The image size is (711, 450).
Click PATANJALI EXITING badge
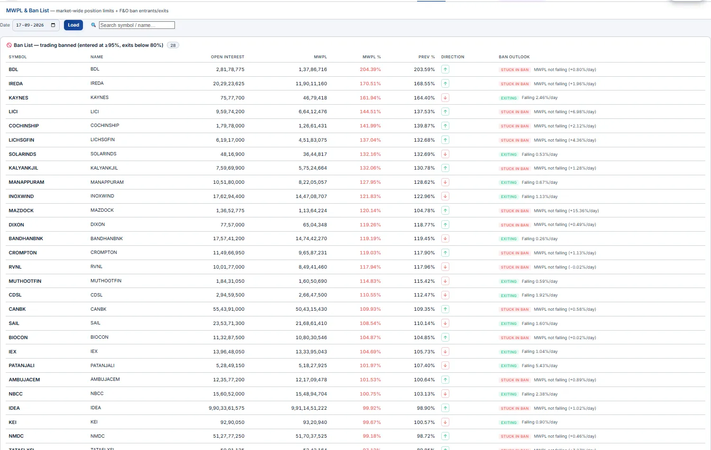pos(509,366)
